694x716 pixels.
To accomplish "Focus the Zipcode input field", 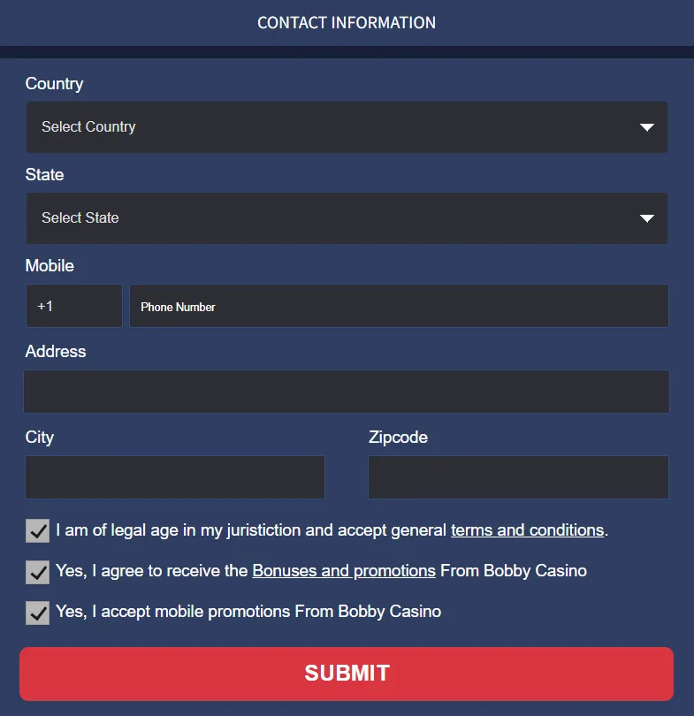I will point(518,476).
